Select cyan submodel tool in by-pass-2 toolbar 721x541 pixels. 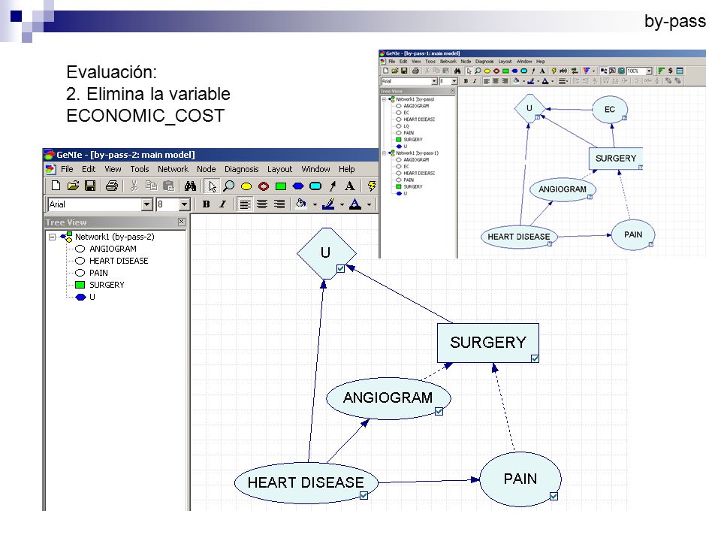315,186
